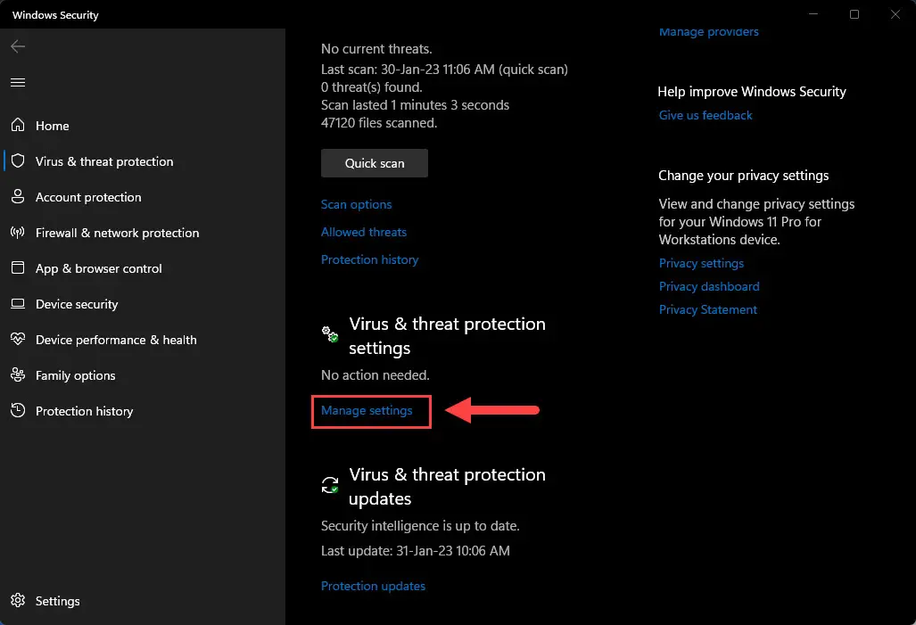Collapse the navigation pane with the hamburger
The width and height of the screenshot is (916, 625).
point(18,82)
